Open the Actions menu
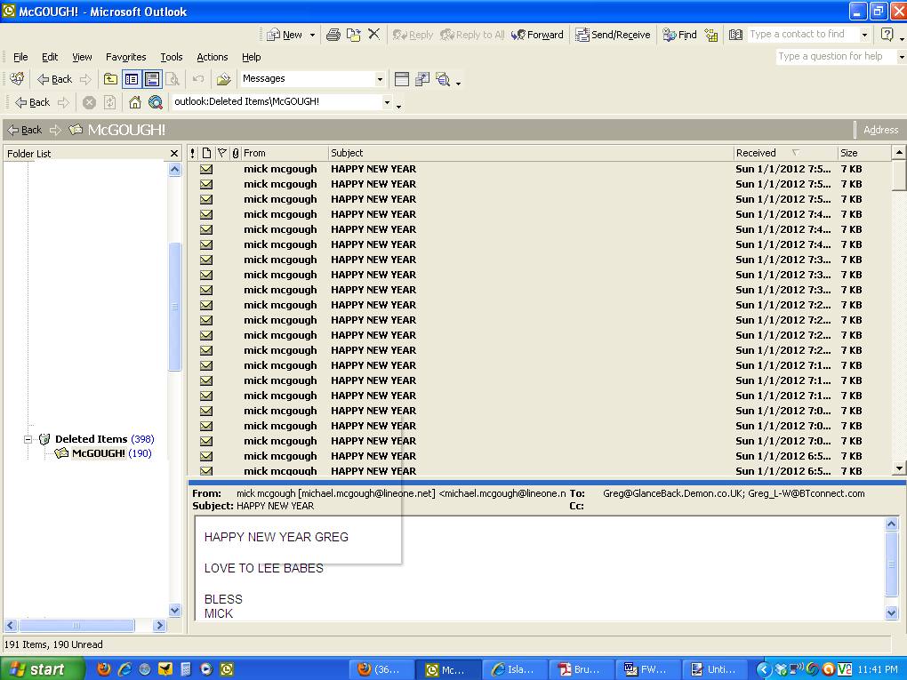This screenshot has width=907, height=680. [213, 57]
